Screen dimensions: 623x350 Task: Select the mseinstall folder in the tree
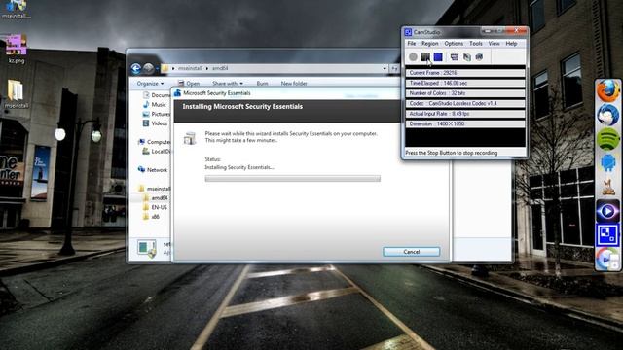click(154, 189)
